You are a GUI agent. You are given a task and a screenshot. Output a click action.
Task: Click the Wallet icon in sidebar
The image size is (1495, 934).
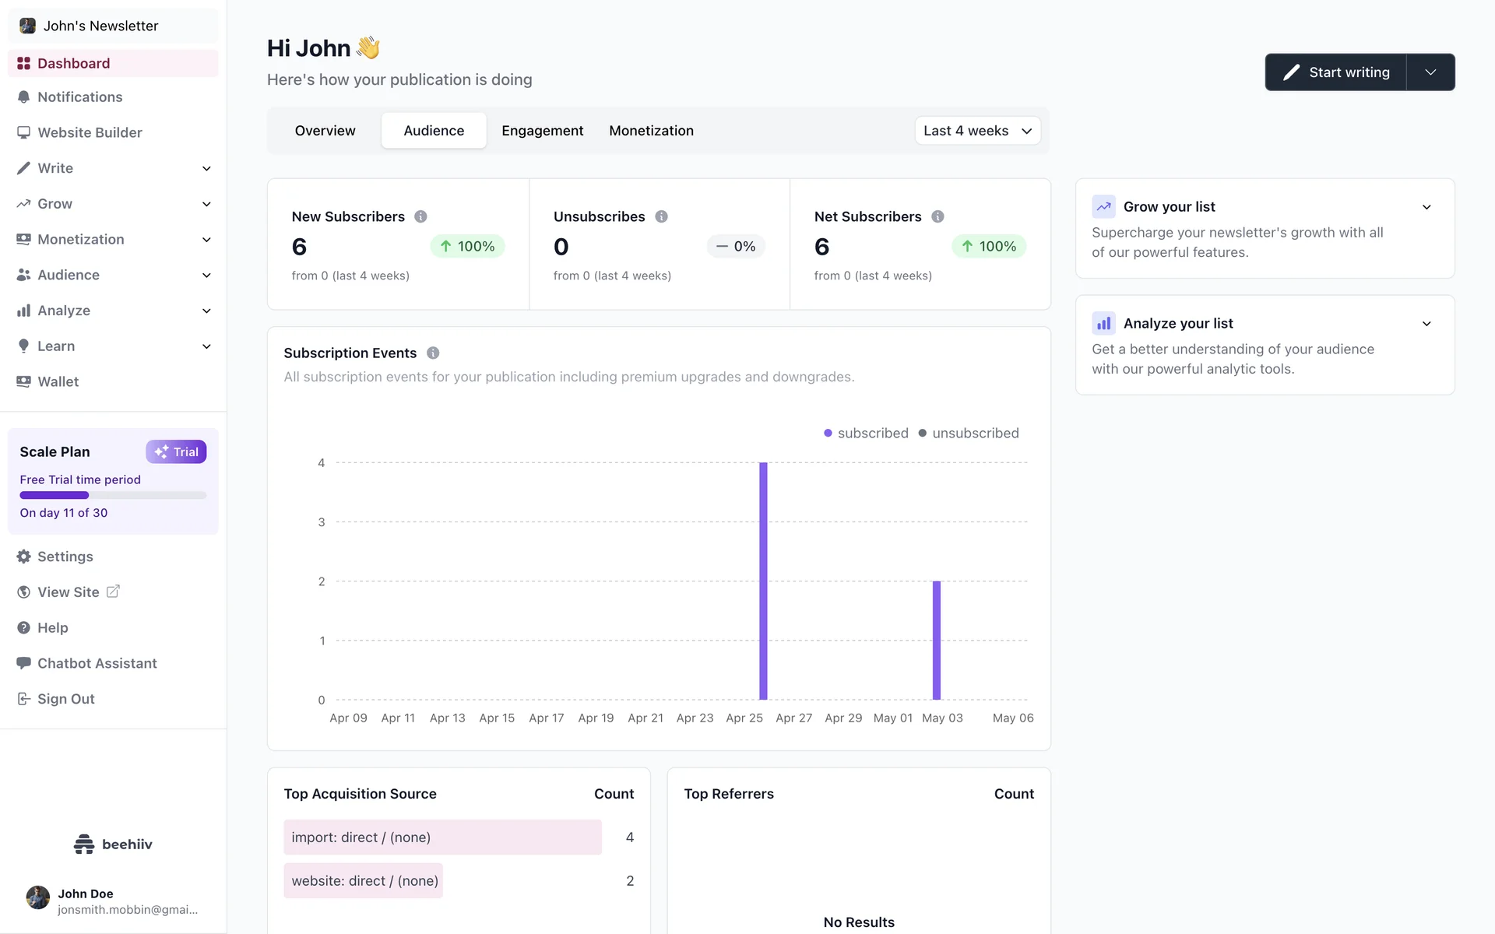click(x=23, y=382)
